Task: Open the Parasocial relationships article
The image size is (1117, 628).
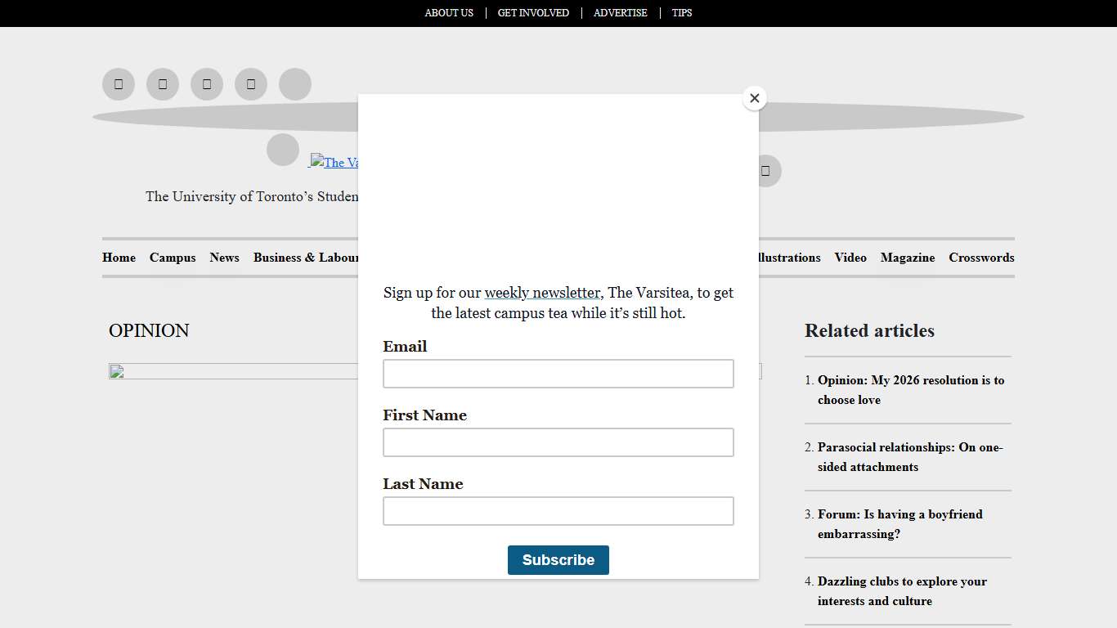Action: pos(909,457)
